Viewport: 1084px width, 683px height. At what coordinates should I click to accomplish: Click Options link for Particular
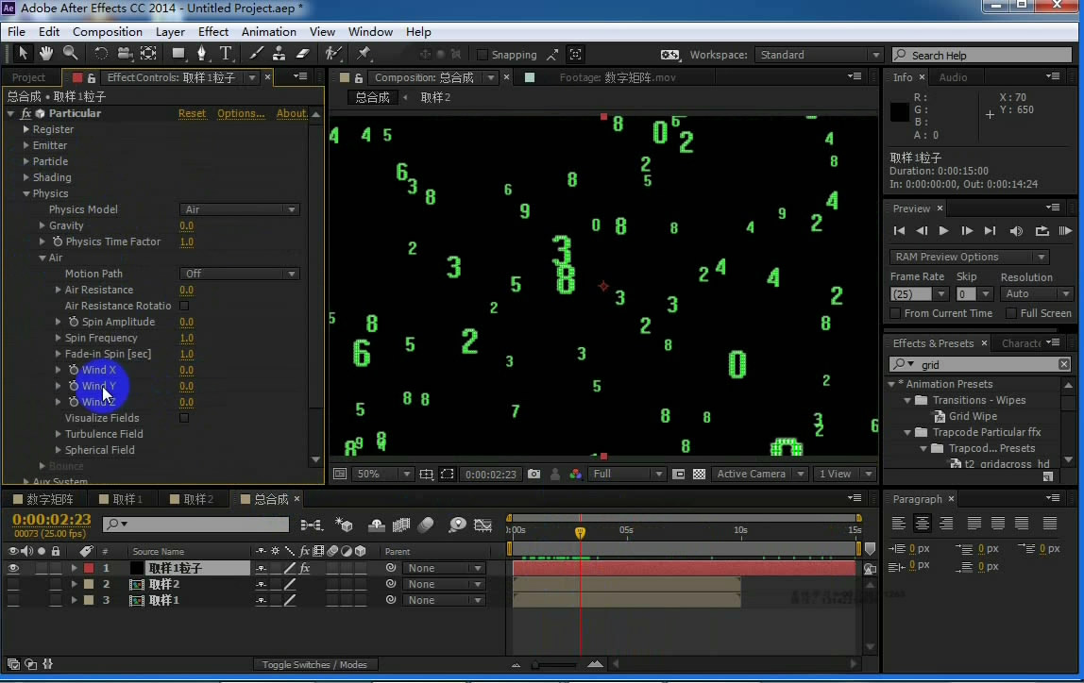point(241,113)
